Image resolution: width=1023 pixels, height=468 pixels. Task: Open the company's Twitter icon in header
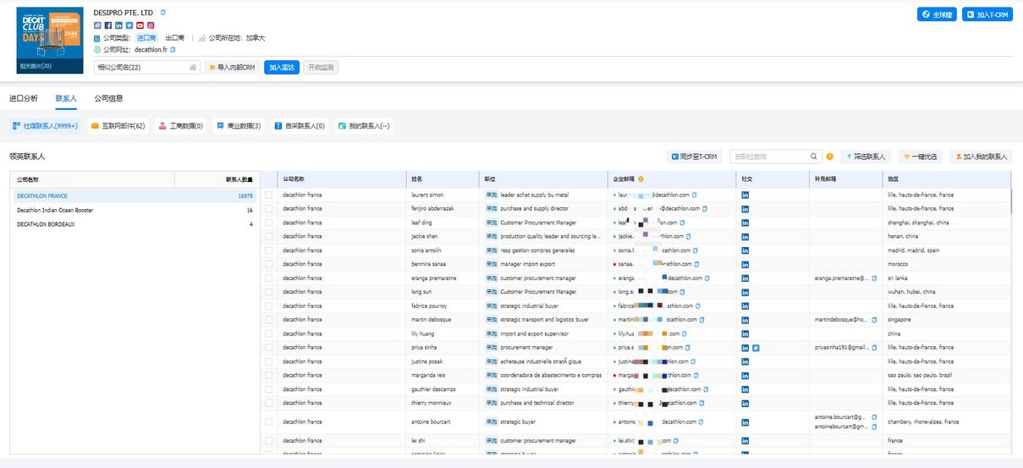click(x=129, y=25)
